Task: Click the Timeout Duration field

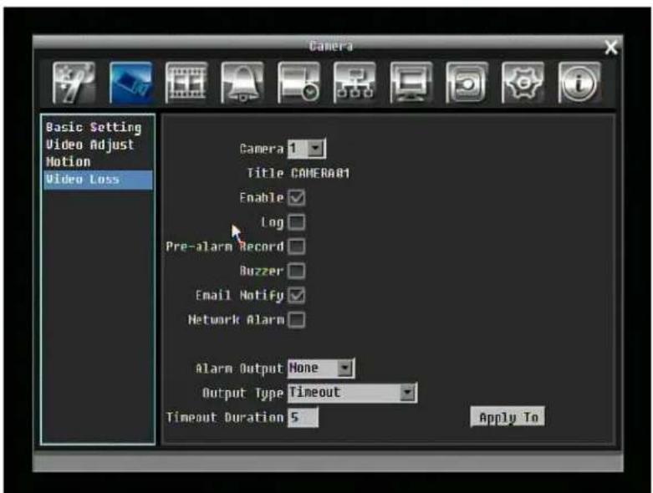Action: [x=304, y=417]
